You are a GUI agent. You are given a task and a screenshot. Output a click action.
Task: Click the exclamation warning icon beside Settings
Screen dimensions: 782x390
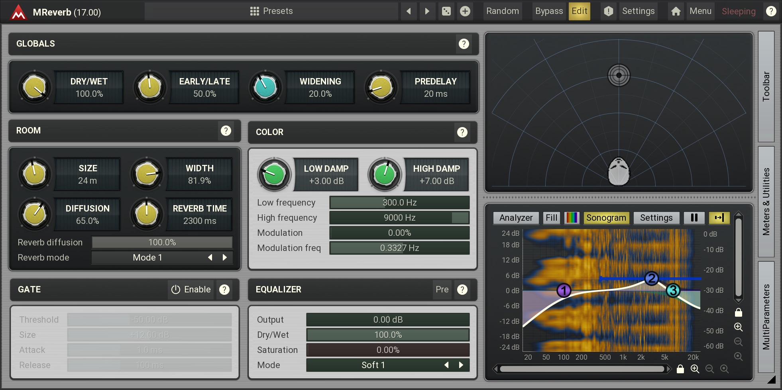(x=608, y=11)
